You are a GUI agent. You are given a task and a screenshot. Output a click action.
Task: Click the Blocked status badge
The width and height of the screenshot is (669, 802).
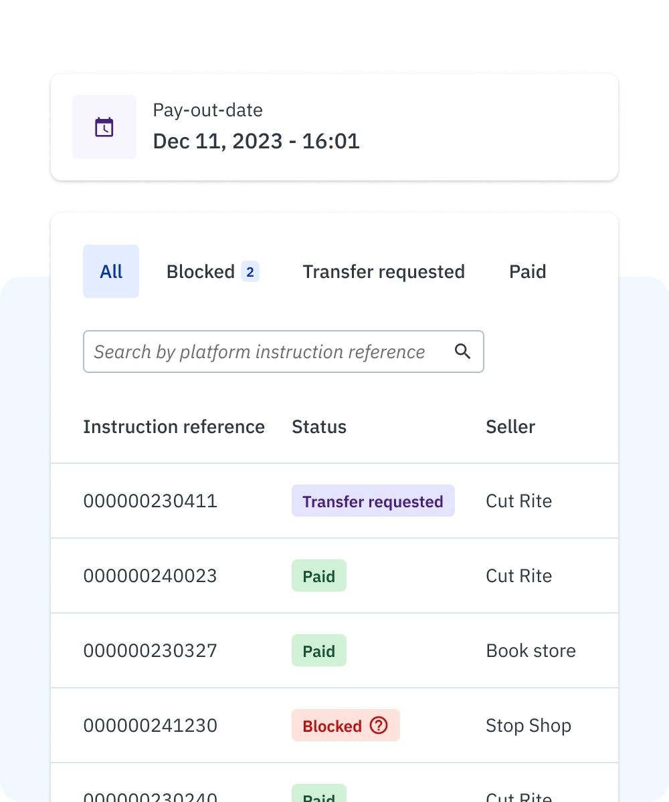[332, 726]
